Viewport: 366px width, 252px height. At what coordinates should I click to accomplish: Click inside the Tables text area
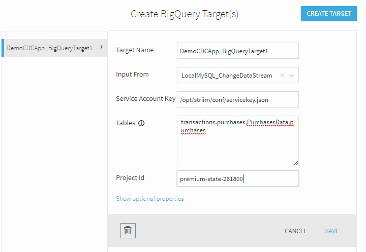coord(237,141)
